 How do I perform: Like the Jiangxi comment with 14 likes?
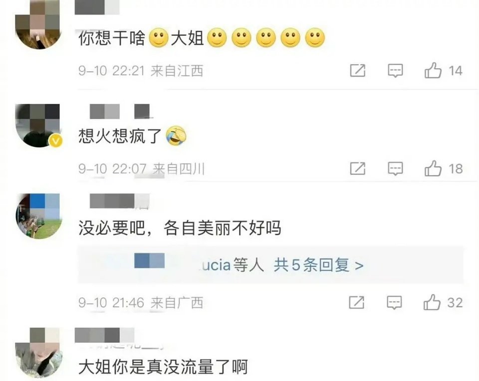[x=433, y=70]
